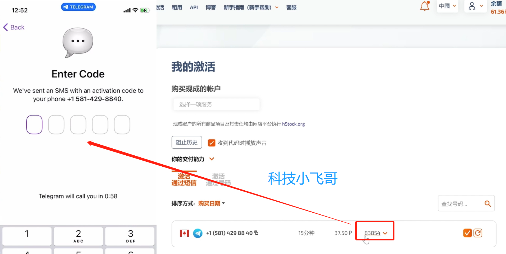
Task: Click the search magnifier icon
Action: click(x=487, y=204)
